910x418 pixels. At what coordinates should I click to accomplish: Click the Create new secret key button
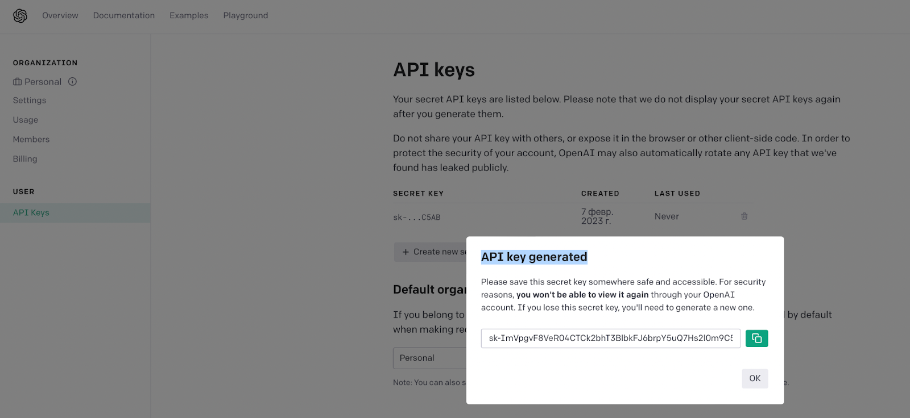pyautogui.click(x=431, y=252)
